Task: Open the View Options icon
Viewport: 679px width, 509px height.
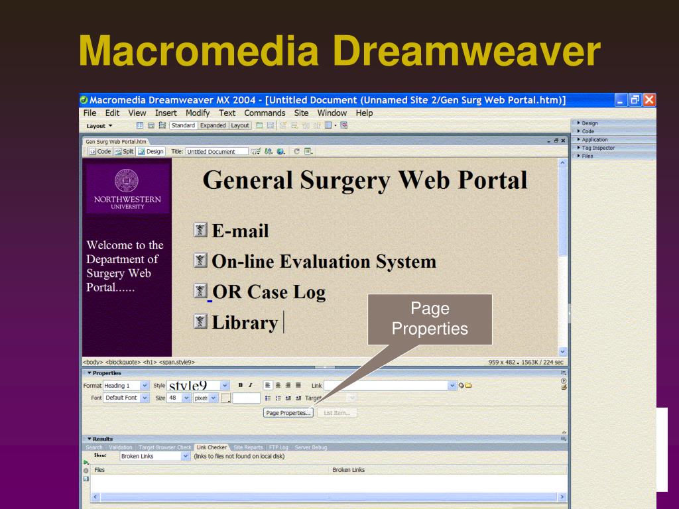Action: (308, 152)
